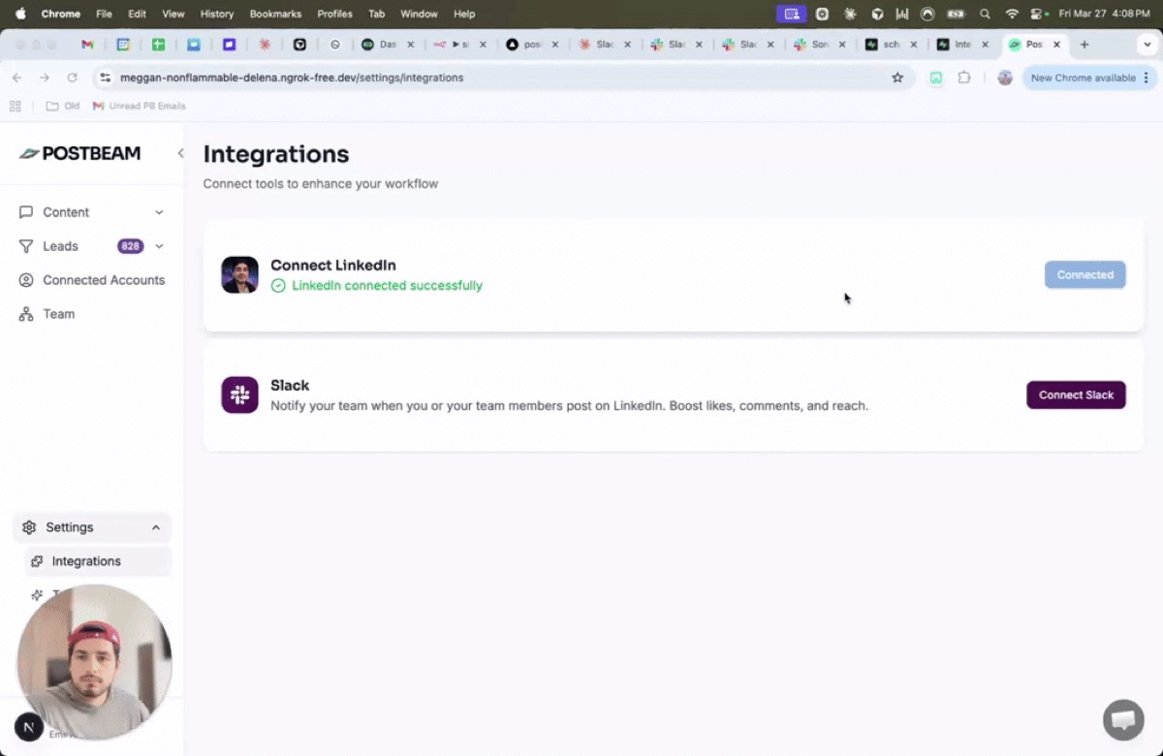Switch to the Son tab
The image size is (1163, 756).
(x=820, y=45)
